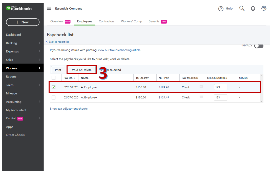The width and height of the screenshot is (273, 173).
Task: Switch to the Contractors tab
Action: click(x=107, y=21)
